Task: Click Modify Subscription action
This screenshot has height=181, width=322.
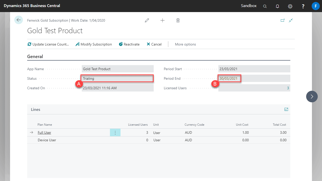Action: (x=94, y=44)
